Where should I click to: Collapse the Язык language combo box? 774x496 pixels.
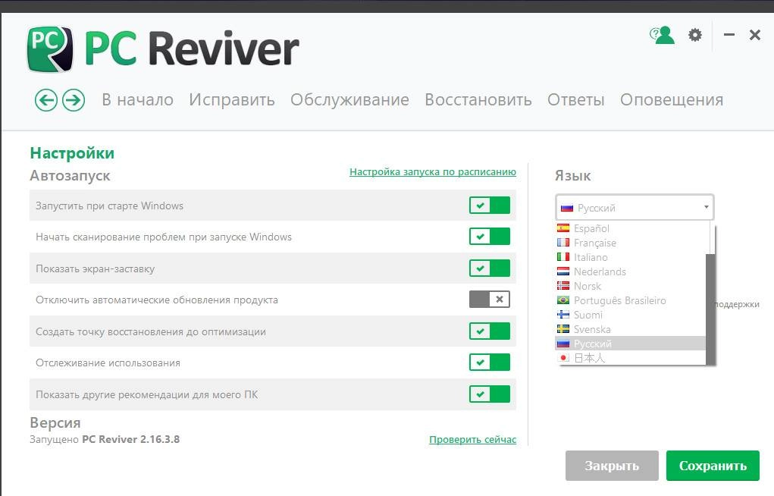(635, 208)
